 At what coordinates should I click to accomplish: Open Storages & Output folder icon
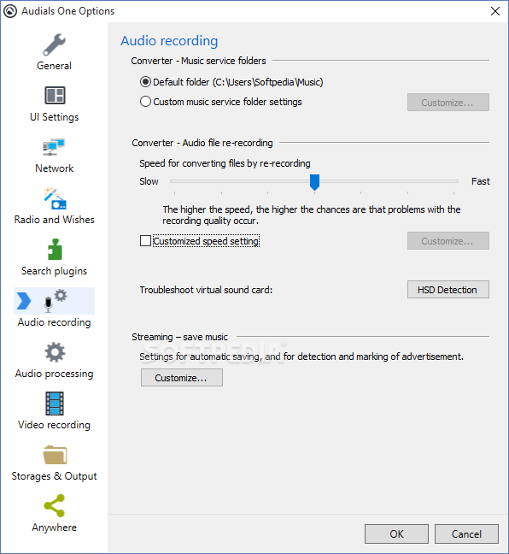click(55, 454)
